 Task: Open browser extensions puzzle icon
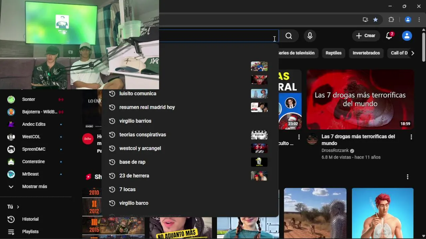click(x=391, y=20)
